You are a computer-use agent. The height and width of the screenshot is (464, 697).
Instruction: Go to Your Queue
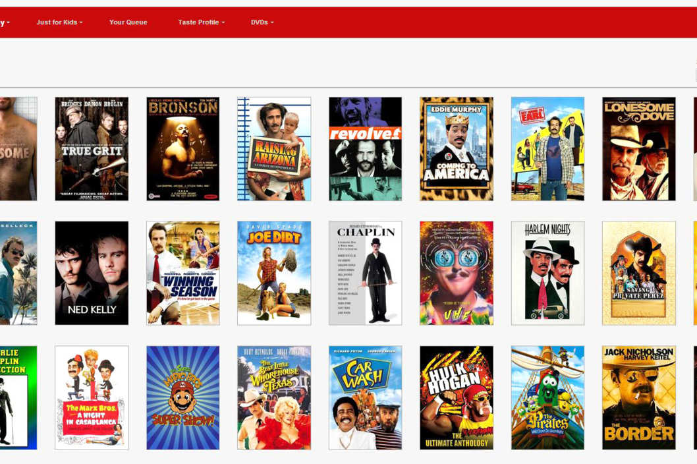128,22
